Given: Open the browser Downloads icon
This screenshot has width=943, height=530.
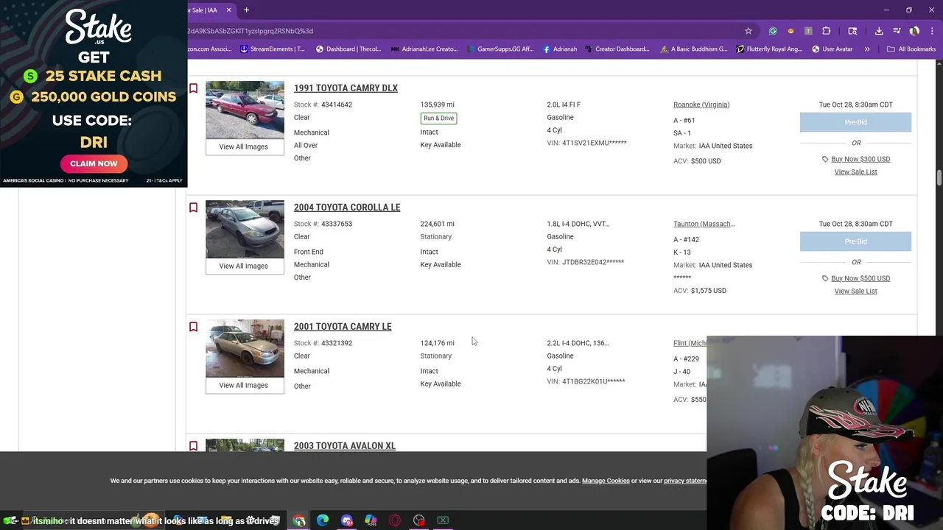Looking at the screenshot, I should (x=879, y=31).
